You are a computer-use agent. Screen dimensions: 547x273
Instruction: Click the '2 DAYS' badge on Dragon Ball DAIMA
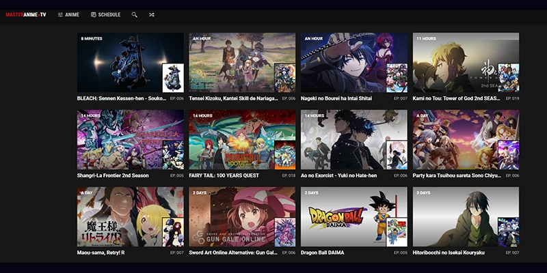(312, 192)
